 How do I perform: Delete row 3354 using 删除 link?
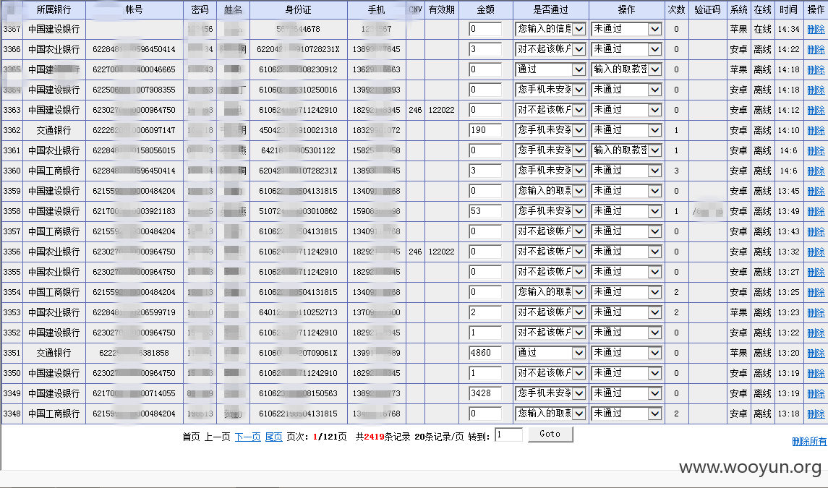[x=816, y=293]
